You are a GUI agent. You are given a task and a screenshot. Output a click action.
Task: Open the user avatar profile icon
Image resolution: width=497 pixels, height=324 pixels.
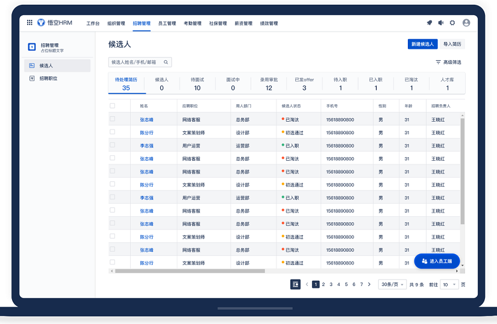(x=466, y=23)
